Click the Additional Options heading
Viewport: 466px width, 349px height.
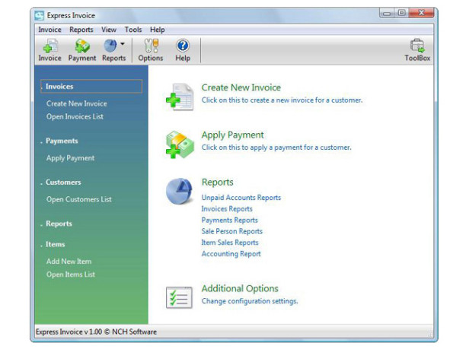(x=240, y=288)
